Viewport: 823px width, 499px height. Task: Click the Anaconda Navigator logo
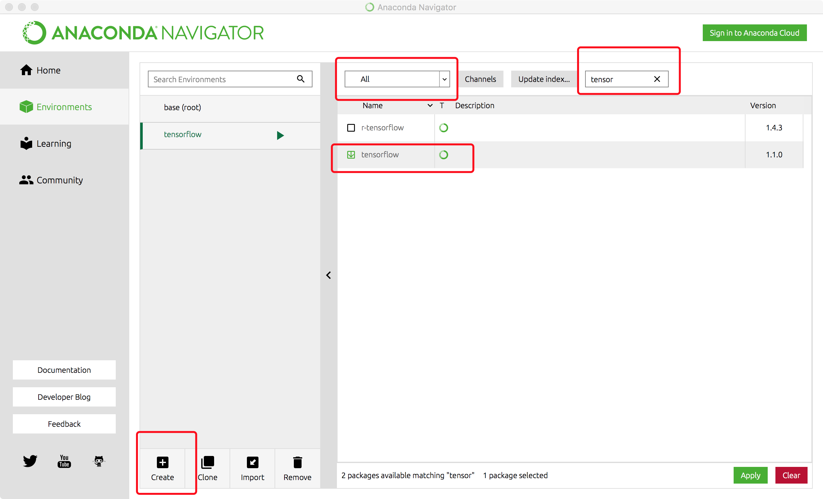(143, 33)
